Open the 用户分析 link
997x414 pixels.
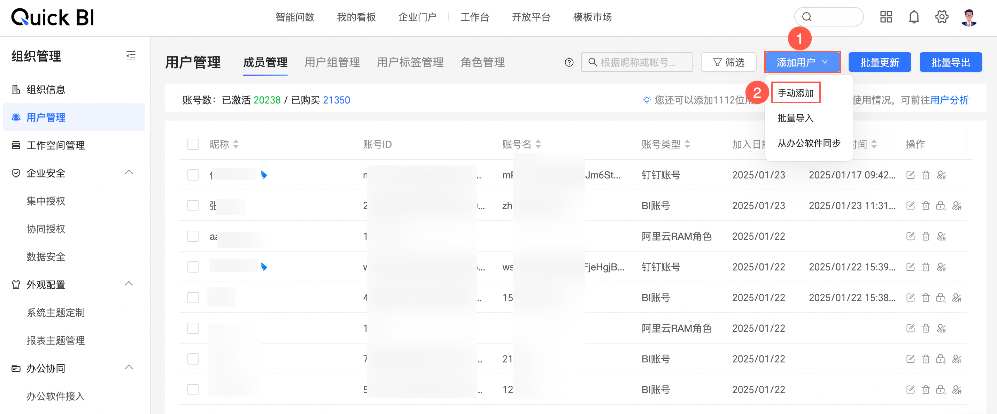click(949, 100)
